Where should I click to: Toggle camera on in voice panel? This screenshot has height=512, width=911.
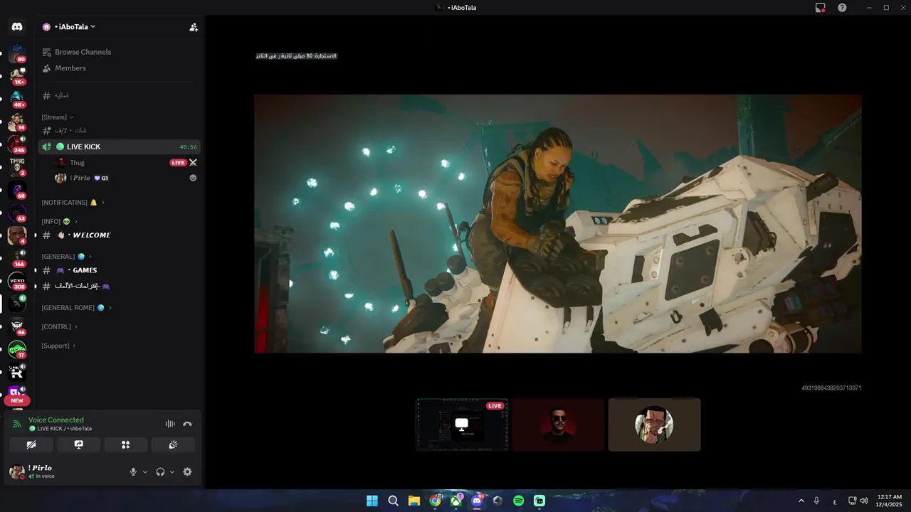click(x=31, y=444)
